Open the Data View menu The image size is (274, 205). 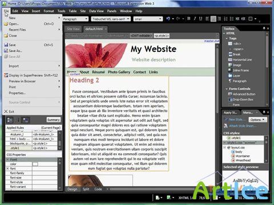pyautogui.click(x=96, y=11)
